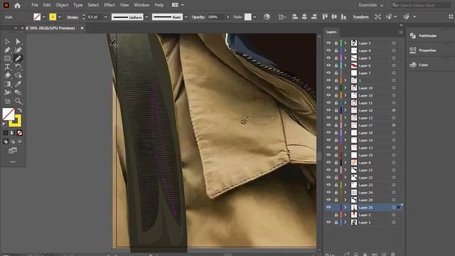The width and height of the screenshot is (455, 256).
Task: Show hidden Layer 2
Action: pos(328,215)
